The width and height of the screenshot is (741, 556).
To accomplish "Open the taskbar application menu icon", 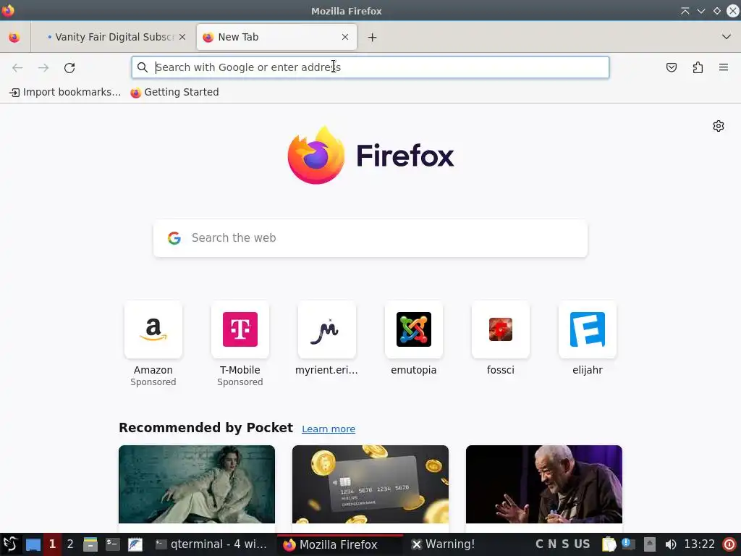I will click(x=10, y=544).
